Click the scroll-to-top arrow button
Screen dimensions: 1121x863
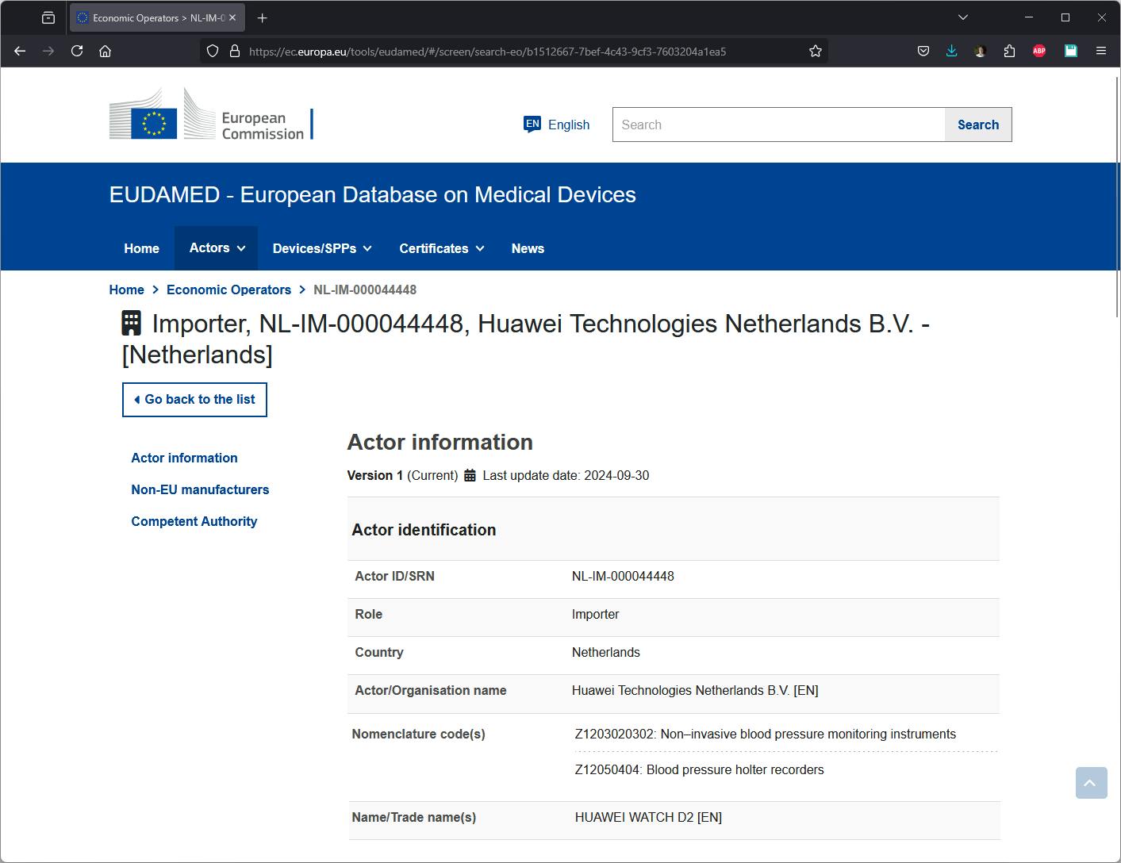1091,783
